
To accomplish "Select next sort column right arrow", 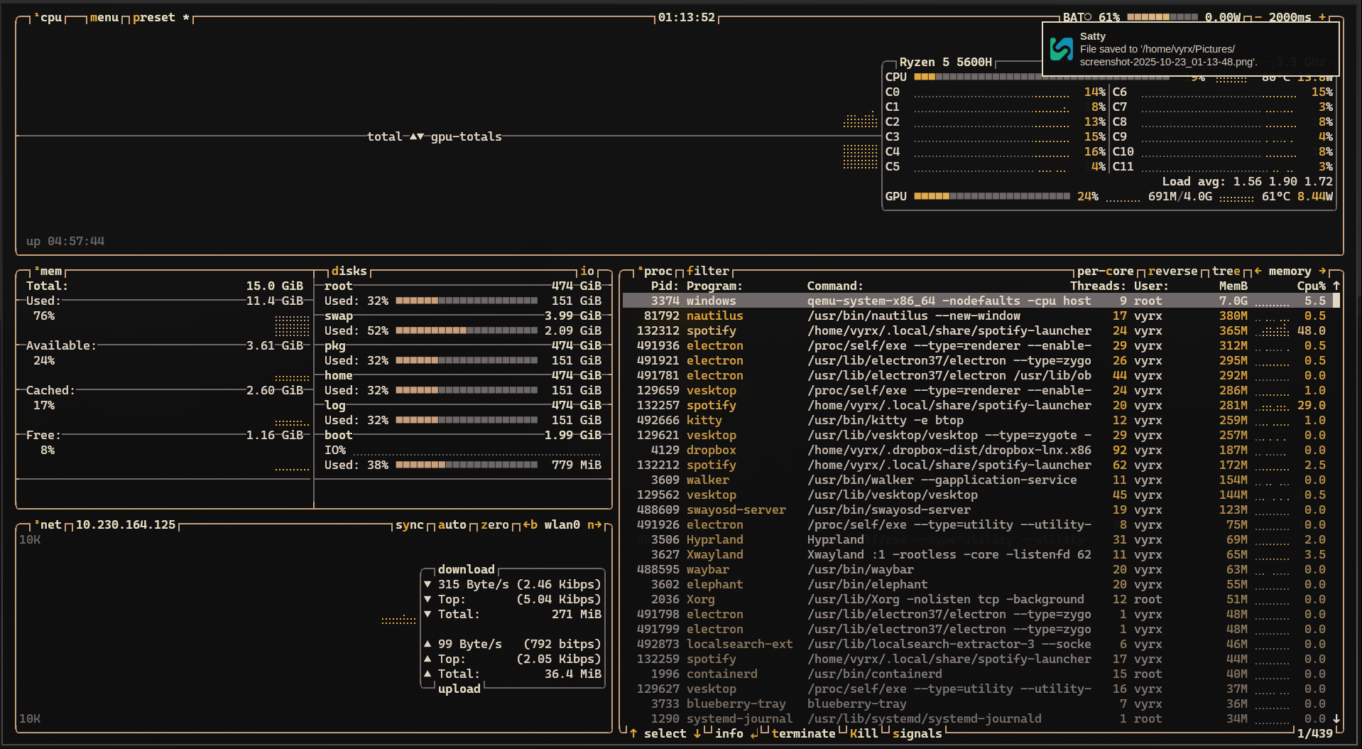I will [x=1322, y=271].
